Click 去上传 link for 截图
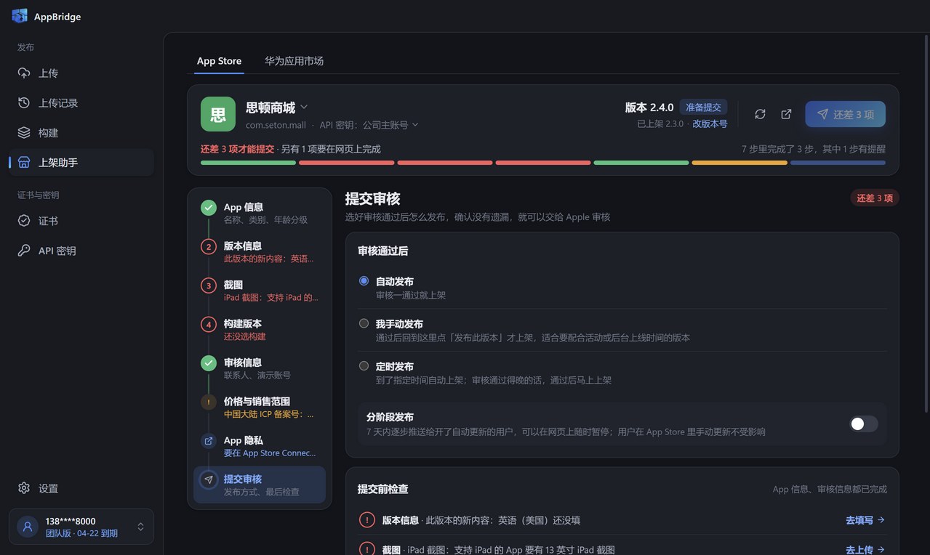This screenshot has width=930, height=555. pos(865,550)
